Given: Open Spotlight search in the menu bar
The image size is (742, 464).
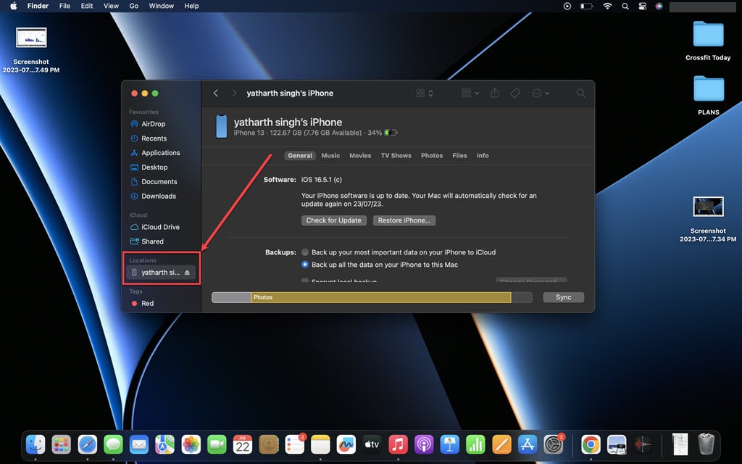Looking at the screenshot, I should [x=625, y=6].
